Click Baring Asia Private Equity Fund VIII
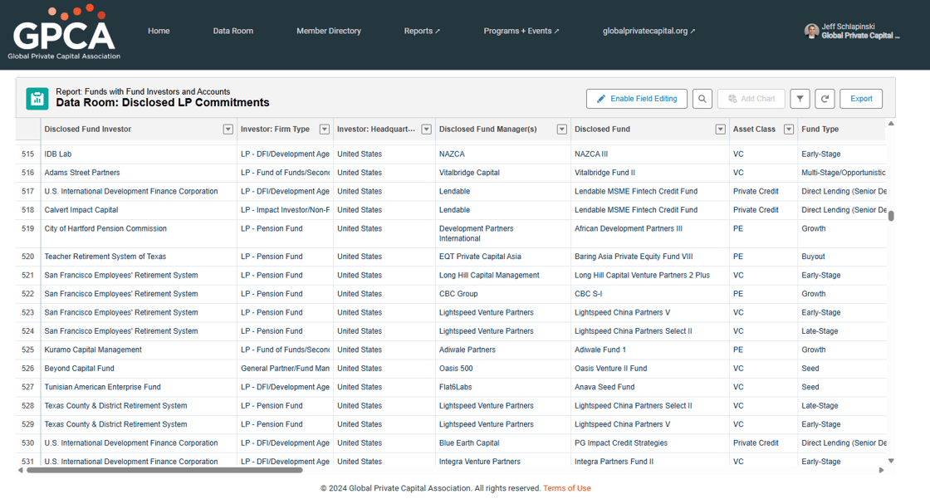The width and height of the screenshot is (930, 499). pos(650,257)
